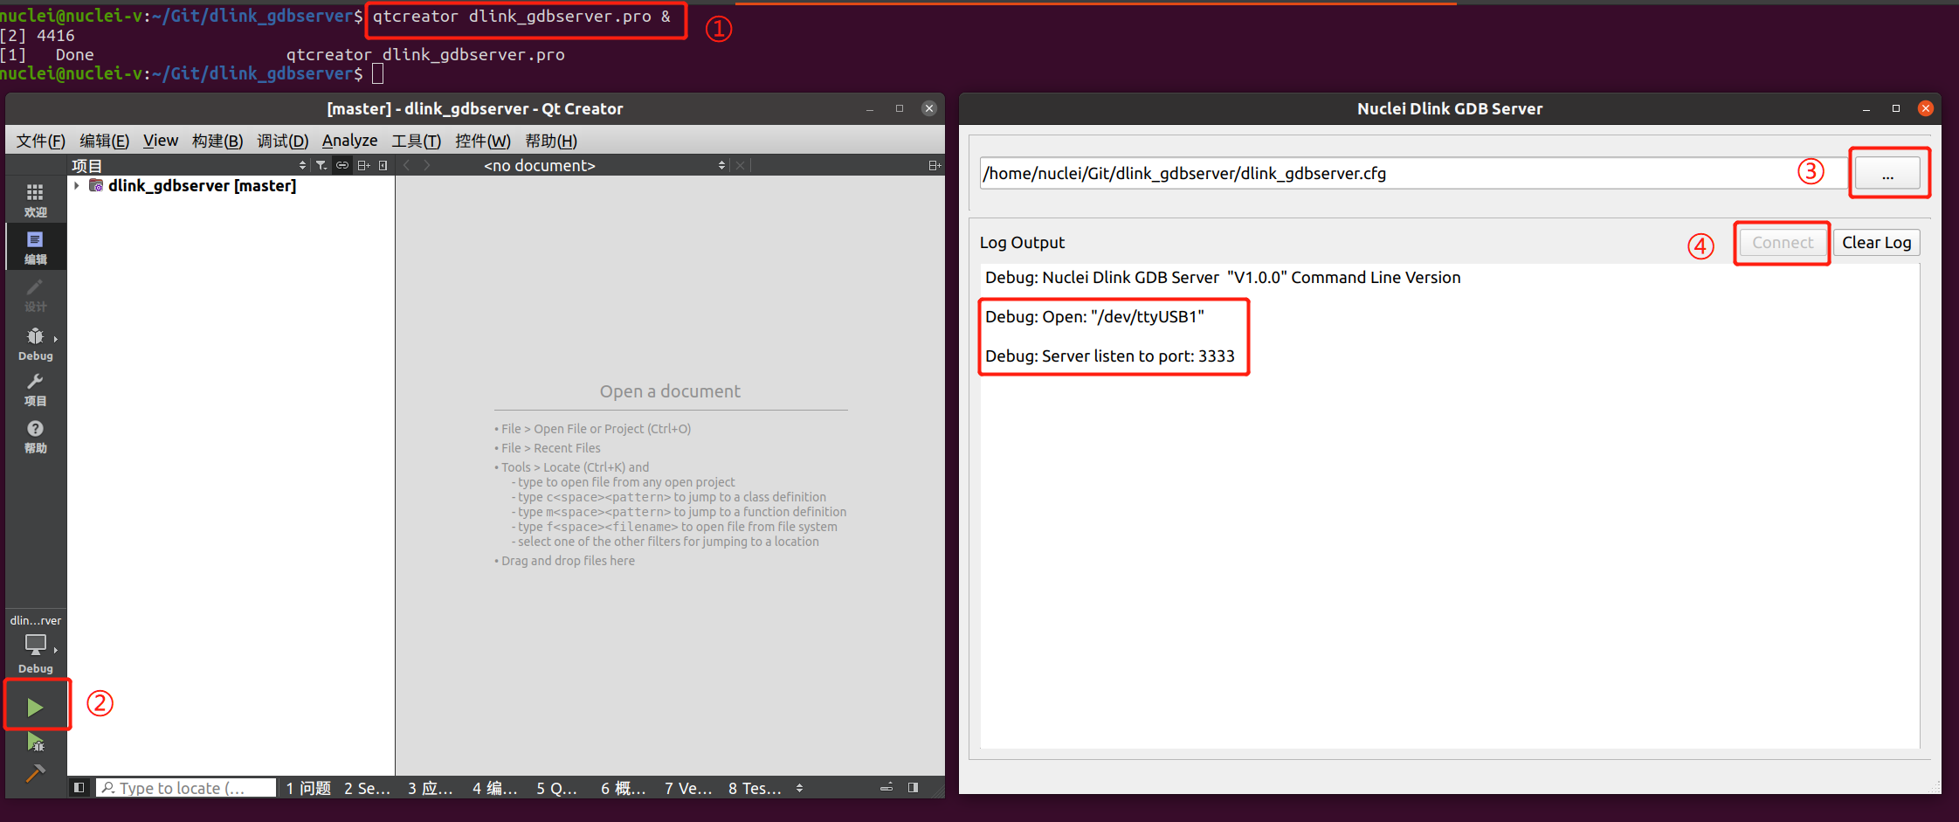Open the 文件(F) menu
The image size is (1959, 822).
[x=41, y=141]
